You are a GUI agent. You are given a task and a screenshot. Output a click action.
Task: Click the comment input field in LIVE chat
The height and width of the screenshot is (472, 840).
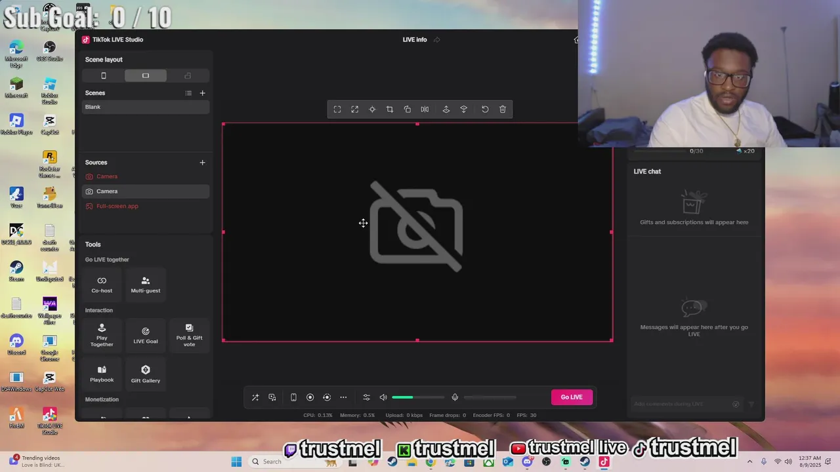pyautogui.click(x=681, y=404)
